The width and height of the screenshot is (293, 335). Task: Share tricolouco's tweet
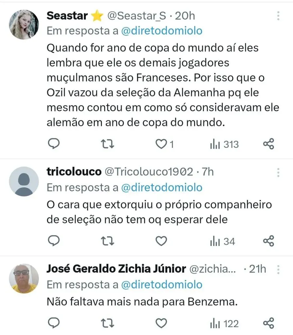(268, 241)
